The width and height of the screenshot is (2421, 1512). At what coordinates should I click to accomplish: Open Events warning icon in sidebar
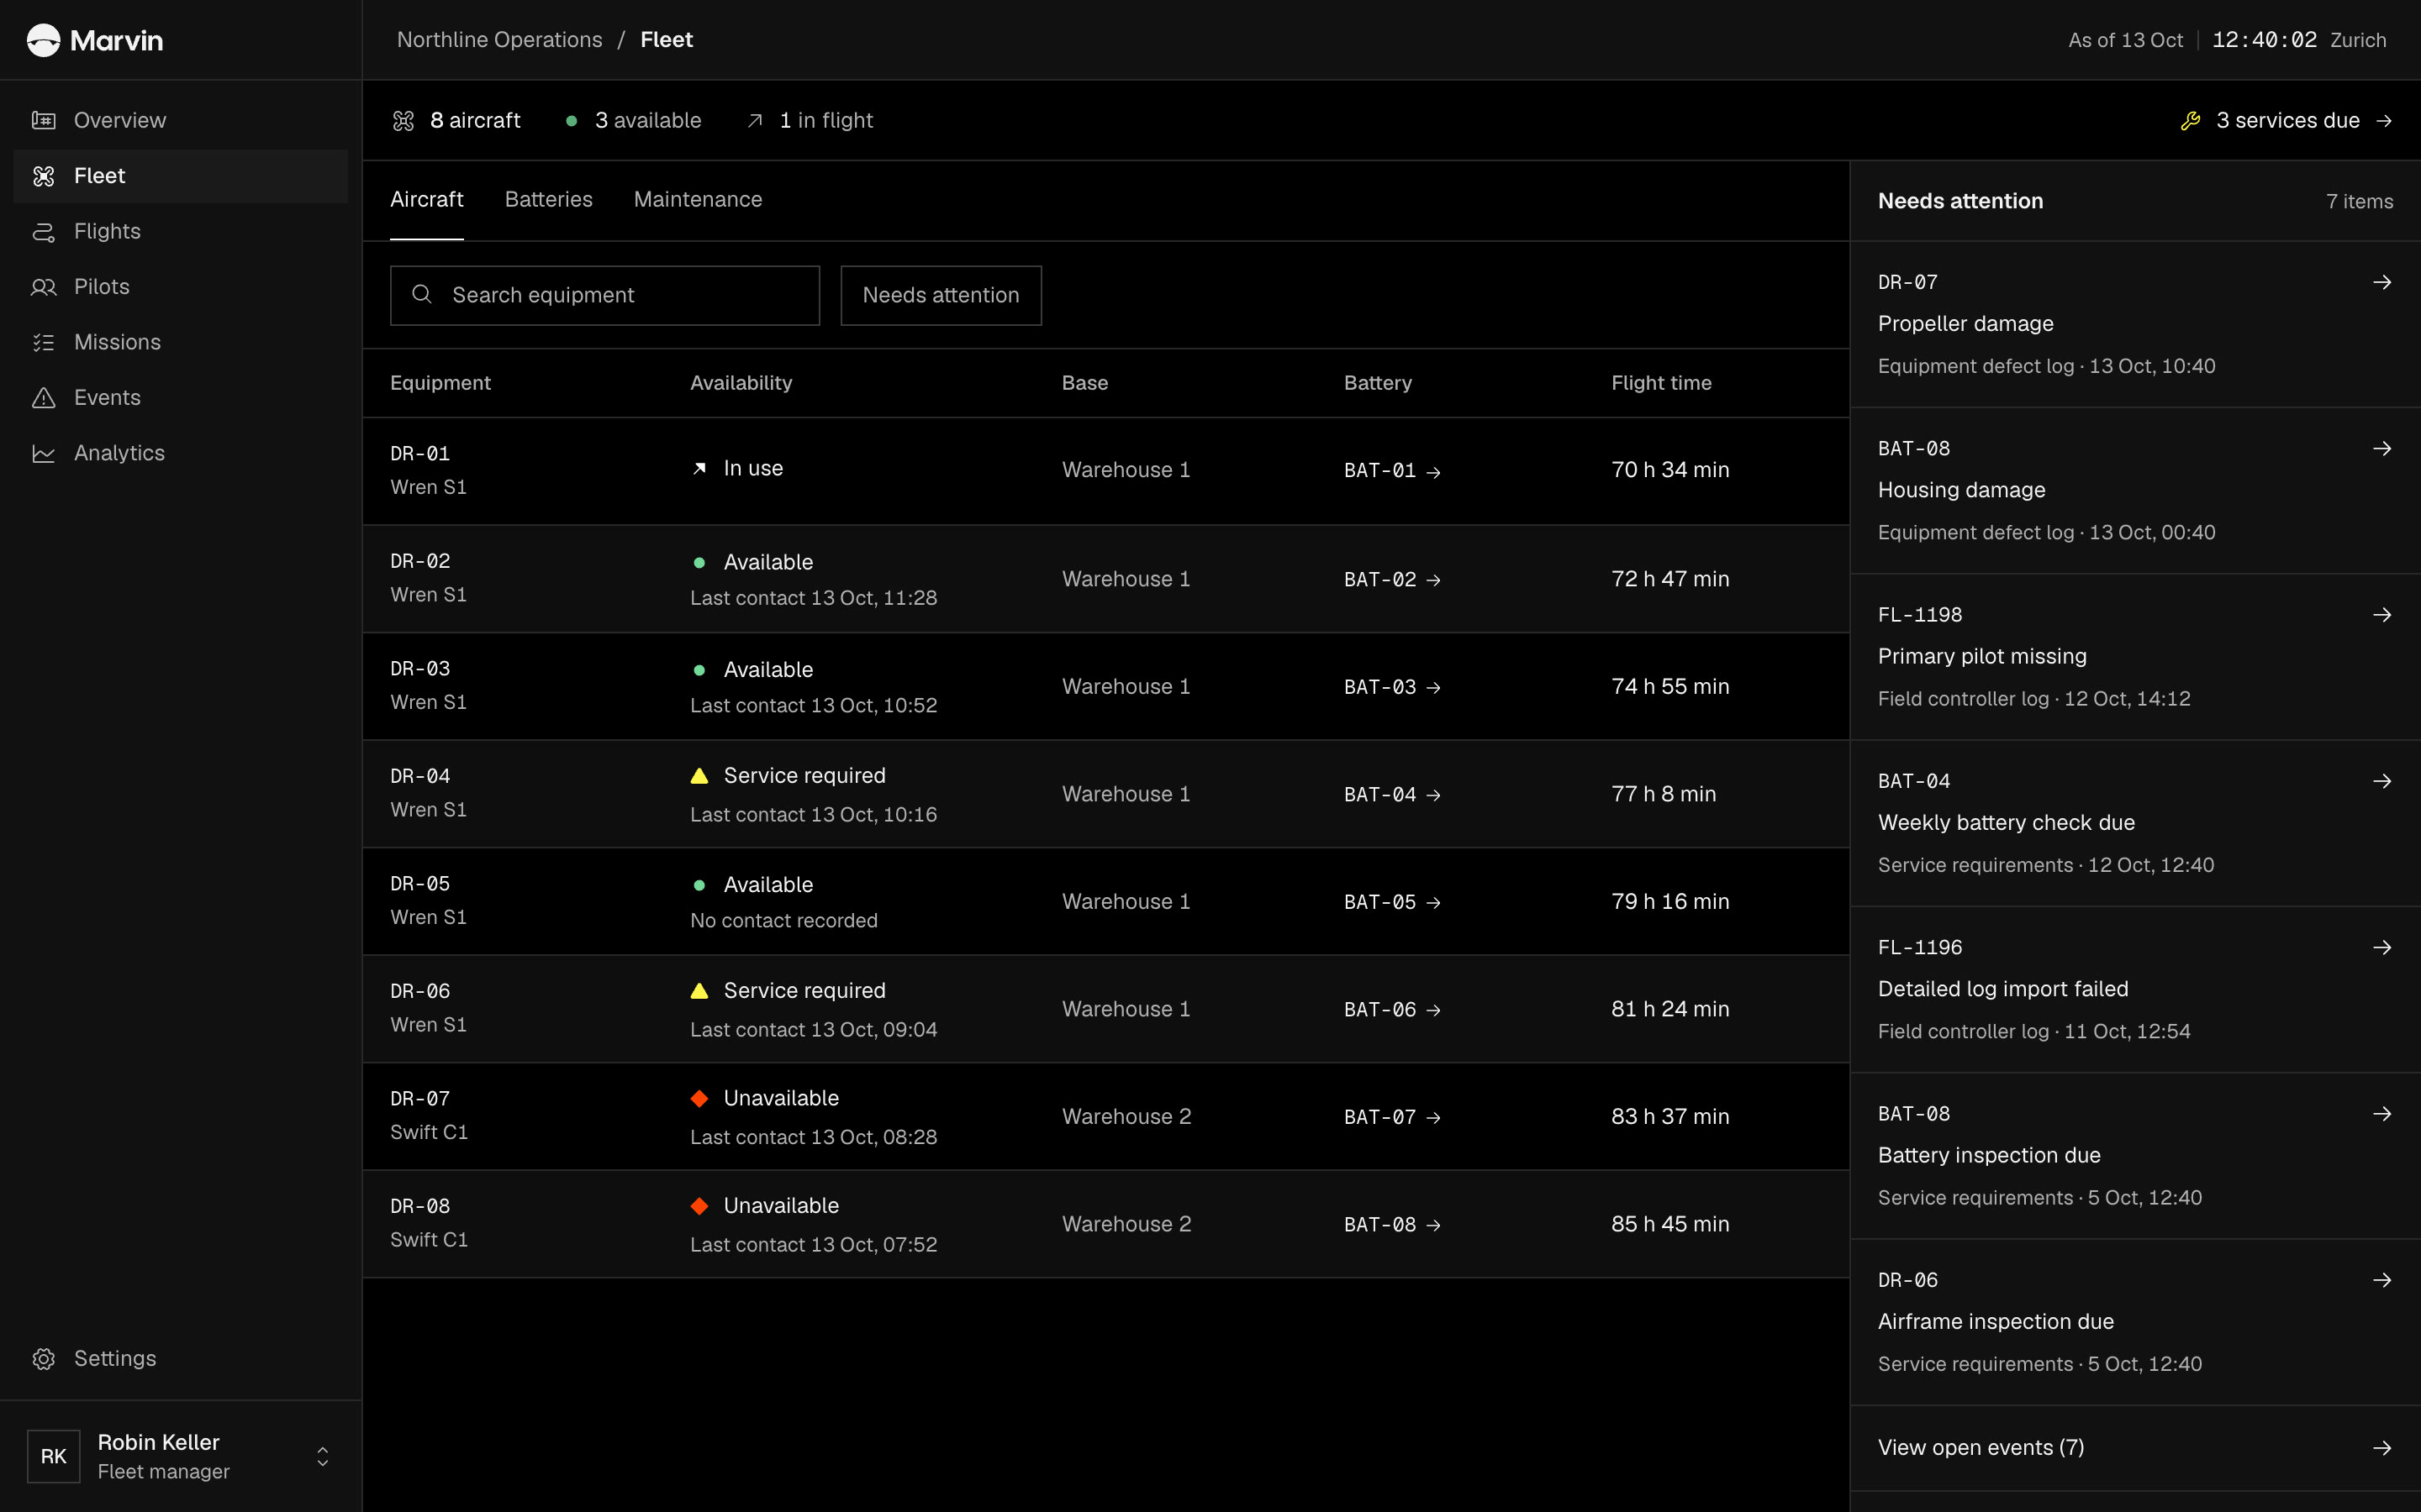pyautogui.click(x=43, y=398)
